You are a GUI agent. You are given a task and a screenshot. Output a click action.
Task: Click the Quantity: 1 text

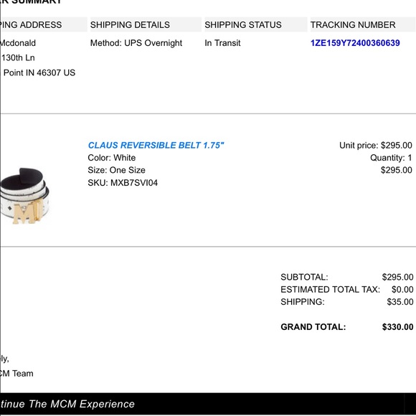pos(391,158)
